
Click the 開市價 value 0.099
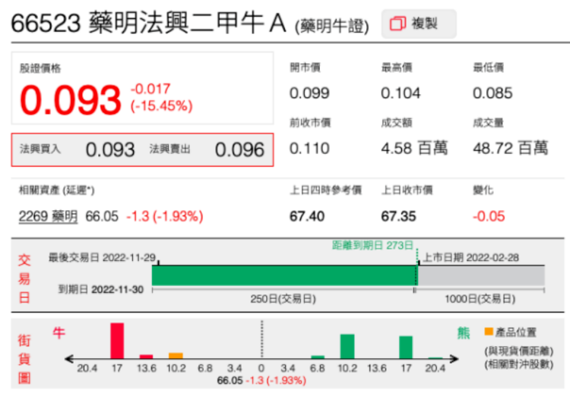tap(309, 93)
